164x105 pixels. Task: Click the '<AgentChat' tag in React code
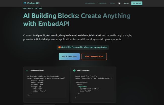tap(82, 87)
